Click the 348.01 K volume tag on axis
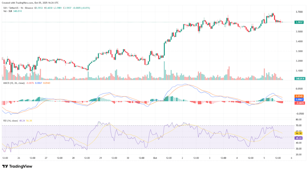Screen dimensions: 308x172 click(x=299, y=78)
